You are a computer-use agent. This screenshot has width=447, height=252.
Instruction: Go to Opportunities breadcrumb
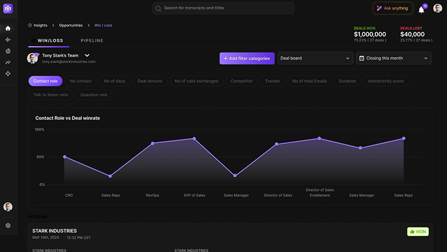click(x=70, y=25)
